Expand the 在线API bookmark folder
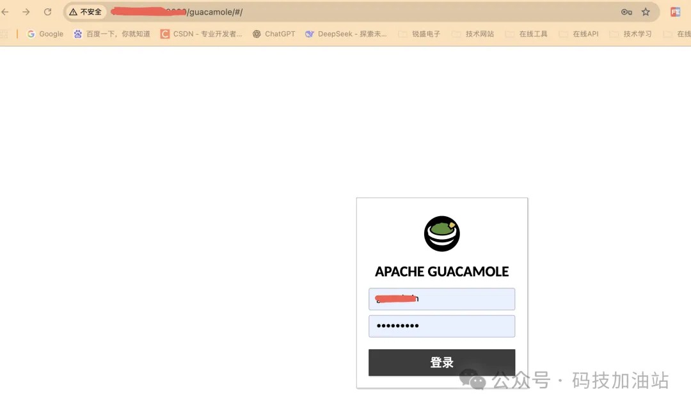This screenshot has height=408, width=691. [x=578, y=34]
